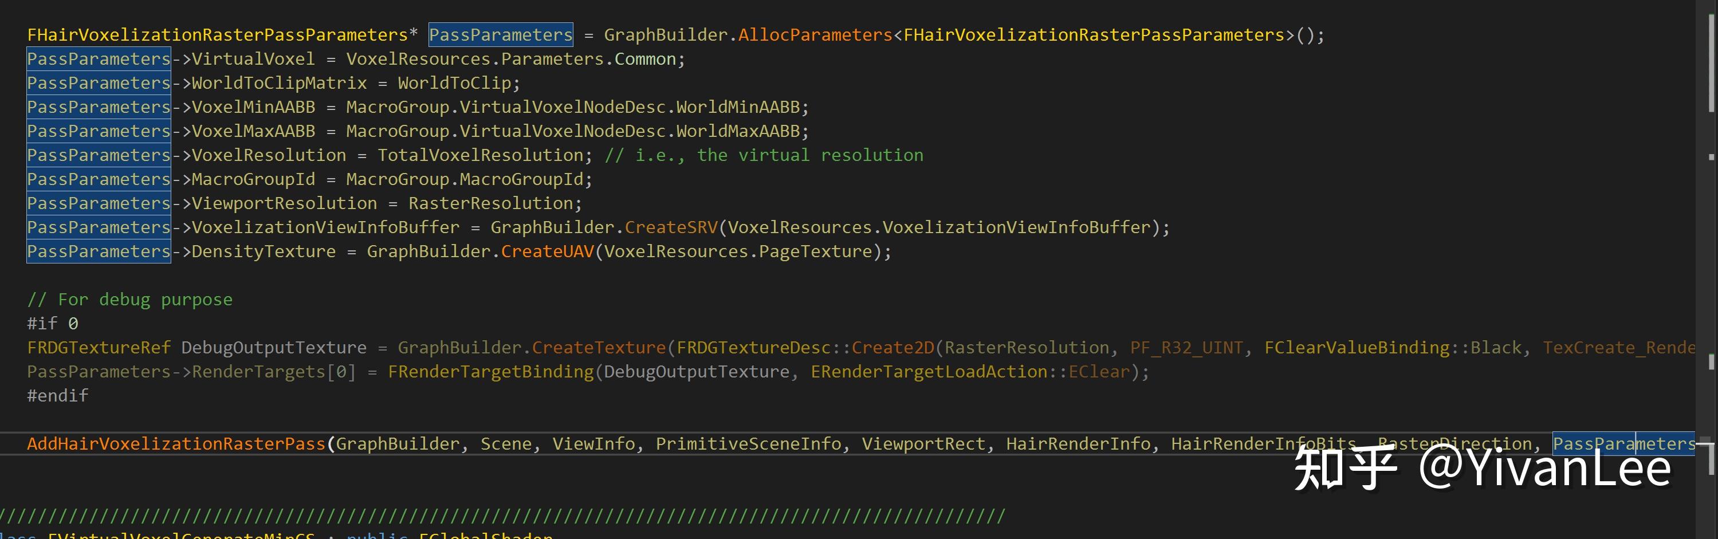Click the highlighted PassParameters token on first line

[500, 34]
